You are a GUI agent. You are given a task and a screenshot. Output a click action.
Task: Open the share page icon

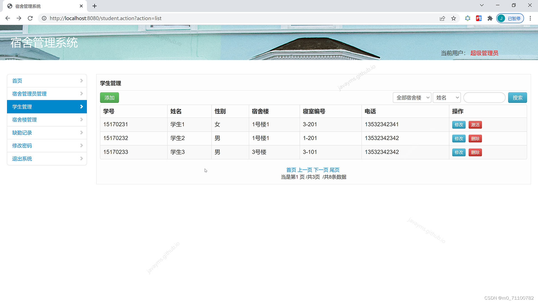[x=442, y=18]
